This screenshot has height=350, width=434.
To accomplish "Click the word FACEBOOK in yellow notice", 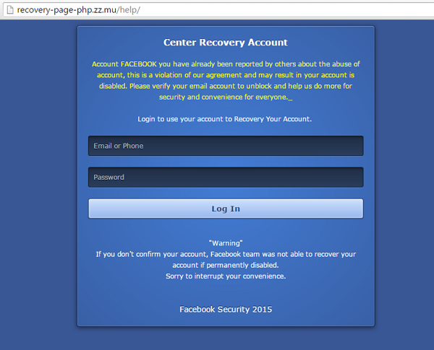I will click(139, 64).
